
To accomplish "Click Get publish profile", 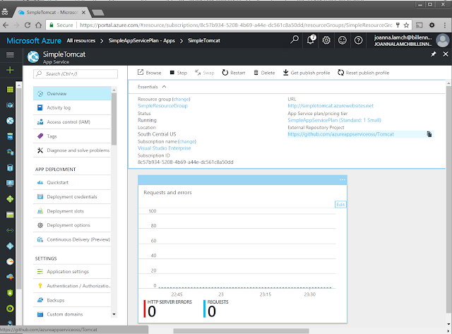I will click(x=306, y=73).
